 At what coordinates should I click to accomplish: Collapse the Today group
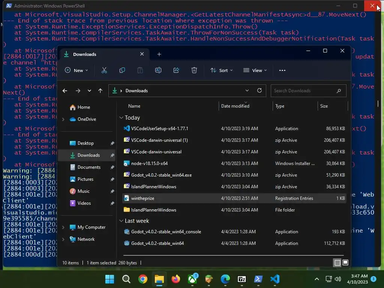tap(121, 118)
